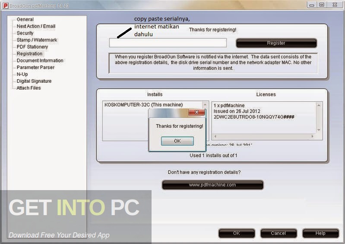Open the www.pdfmachine.com link button
Screen dimensions: 345x244
click(212, 185)
